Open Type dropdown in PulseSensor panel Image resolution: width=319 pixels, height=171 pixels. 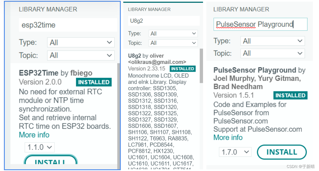pos(273,41)
